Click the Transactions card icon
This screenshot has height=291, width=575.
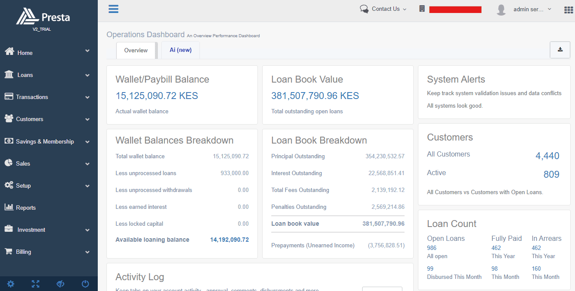tap(9, 96)
